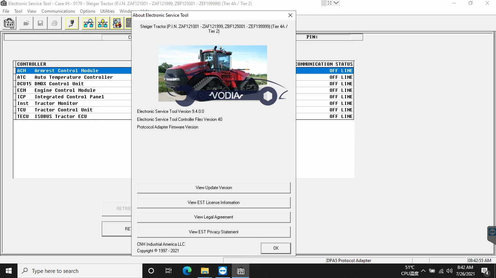The width and height of the screenshot is (496, 278).
Task: Click the Steiger tractor image in About dialog
Action: point(213,73)
